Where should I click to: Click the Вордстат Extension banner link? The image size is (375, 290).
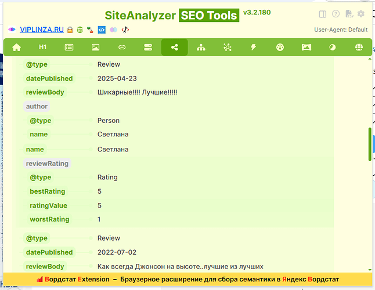click(x=187, y=280)
